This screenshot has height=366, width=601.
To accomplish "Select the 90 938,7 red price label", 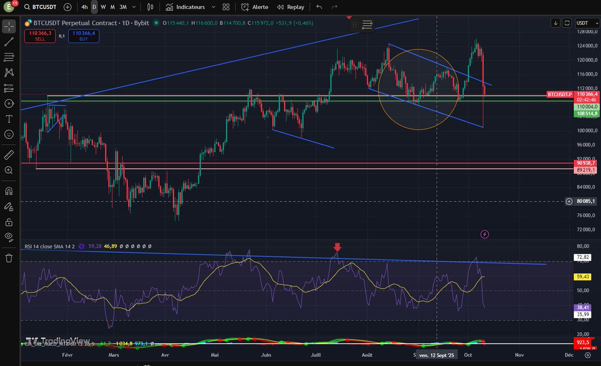I will (x=586, y=163).
